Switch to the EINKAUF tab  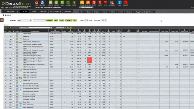coord(43,12)
